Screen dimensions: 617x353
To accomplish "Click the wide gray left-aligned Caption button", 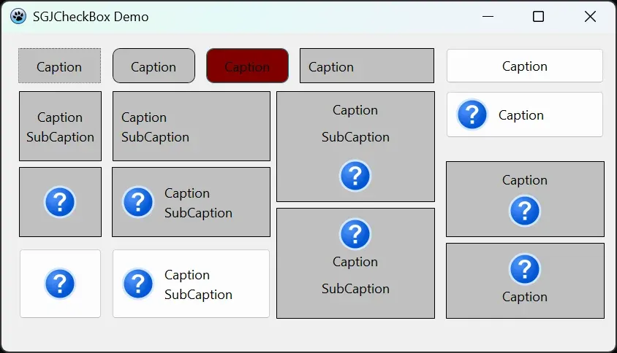I will coord(366,66).
